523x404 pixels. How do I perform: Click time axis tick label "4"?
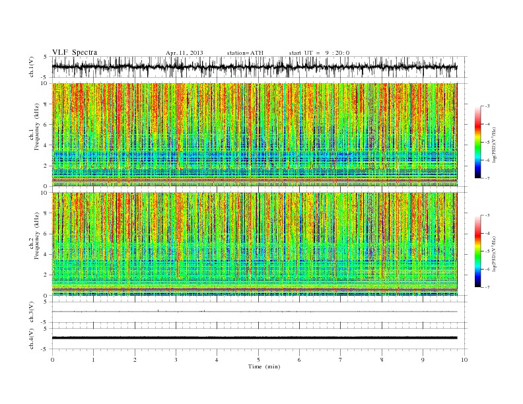pyautogui.click(x=217, y=360)
